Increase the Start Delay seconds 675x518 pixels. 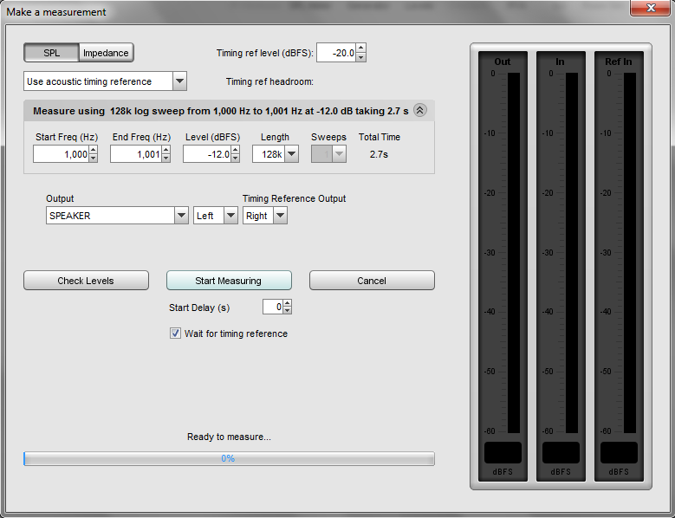click(x=287, y=303)
